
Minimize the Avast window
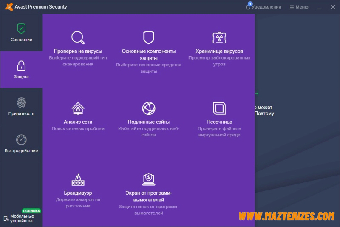click(319, 8)
